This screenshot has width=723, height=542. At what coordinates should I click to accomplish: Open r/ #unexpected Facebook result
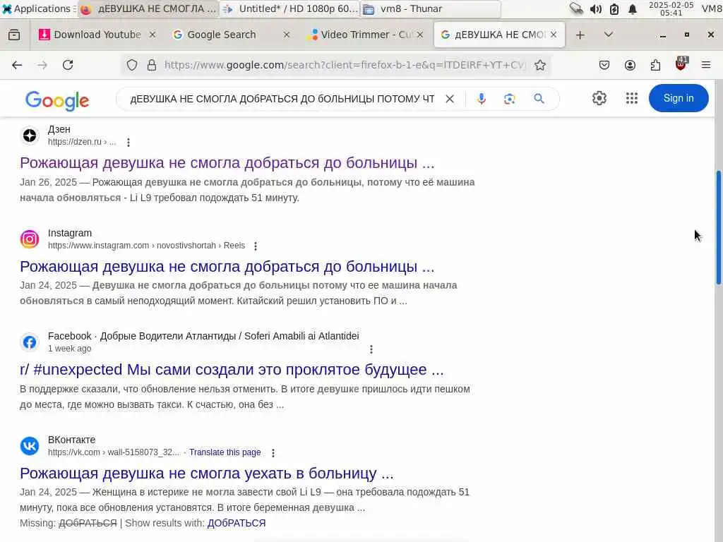click(232, 370)
